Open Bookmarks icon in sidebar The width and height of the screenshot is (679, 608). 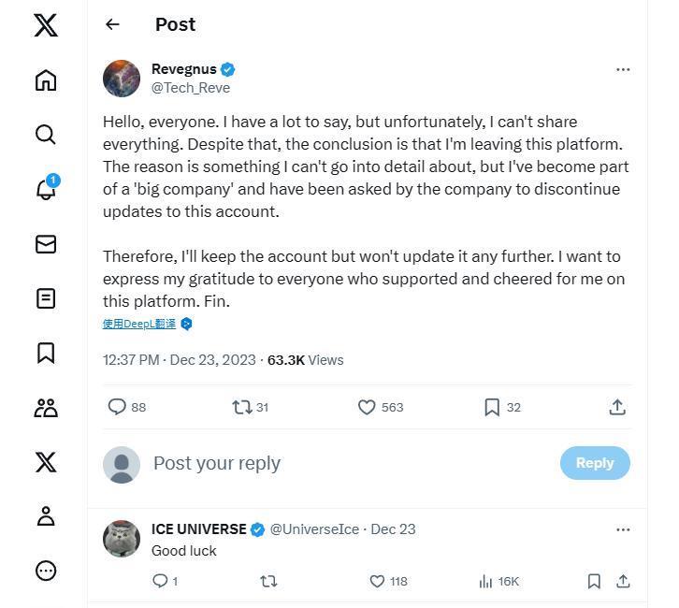[x=45, y=353]
